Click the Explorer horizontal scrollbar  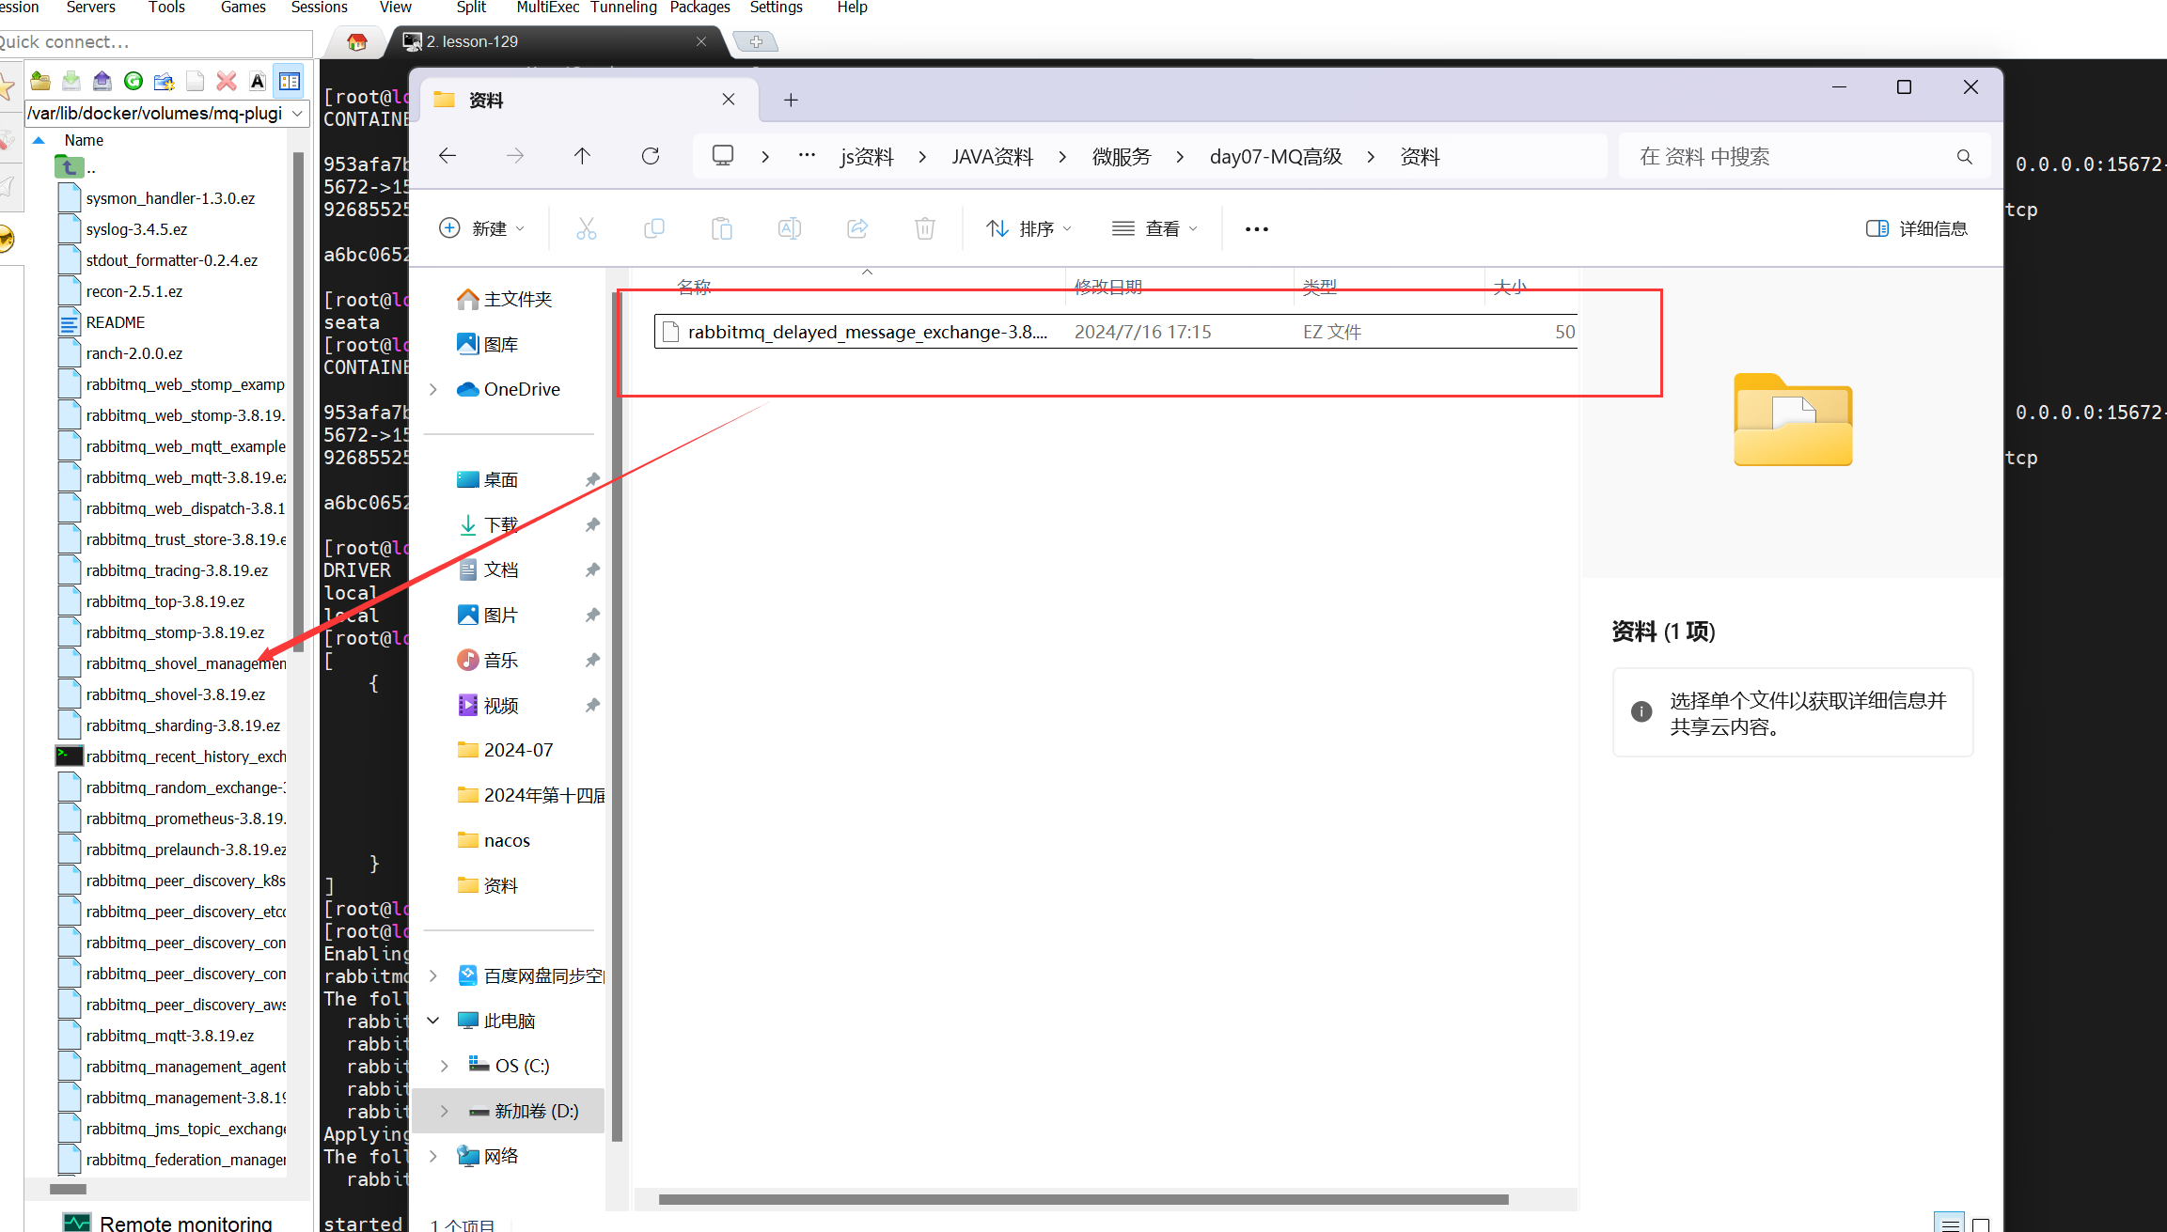(x=1083, y=1199)
